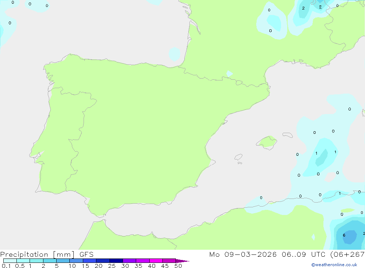This screenshot has height=268, width=365.
Task: Click the over-50 mm arrow tip of legend
Action: click(182, 261)
